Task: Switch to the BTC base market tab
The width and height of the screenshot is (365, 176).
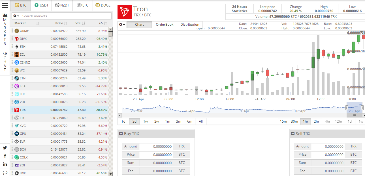Action: 21,5
